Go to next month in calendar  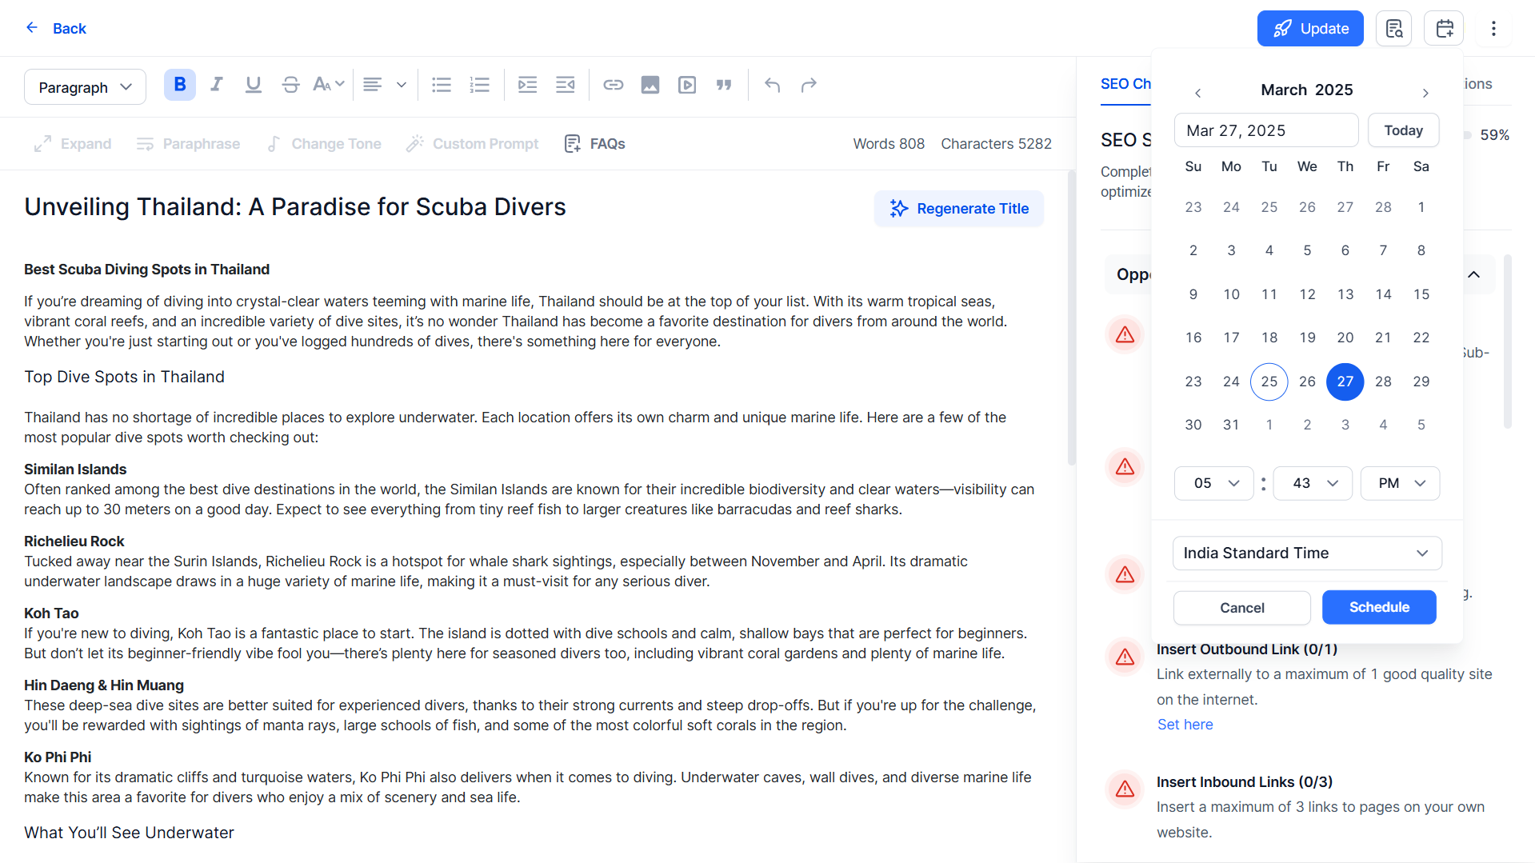click(1425, 93)
